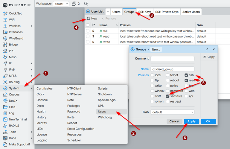Click the System gear icon in the sidebar
Screen dimensions: 230x149
pyautogui.click(x=5, y=88)
